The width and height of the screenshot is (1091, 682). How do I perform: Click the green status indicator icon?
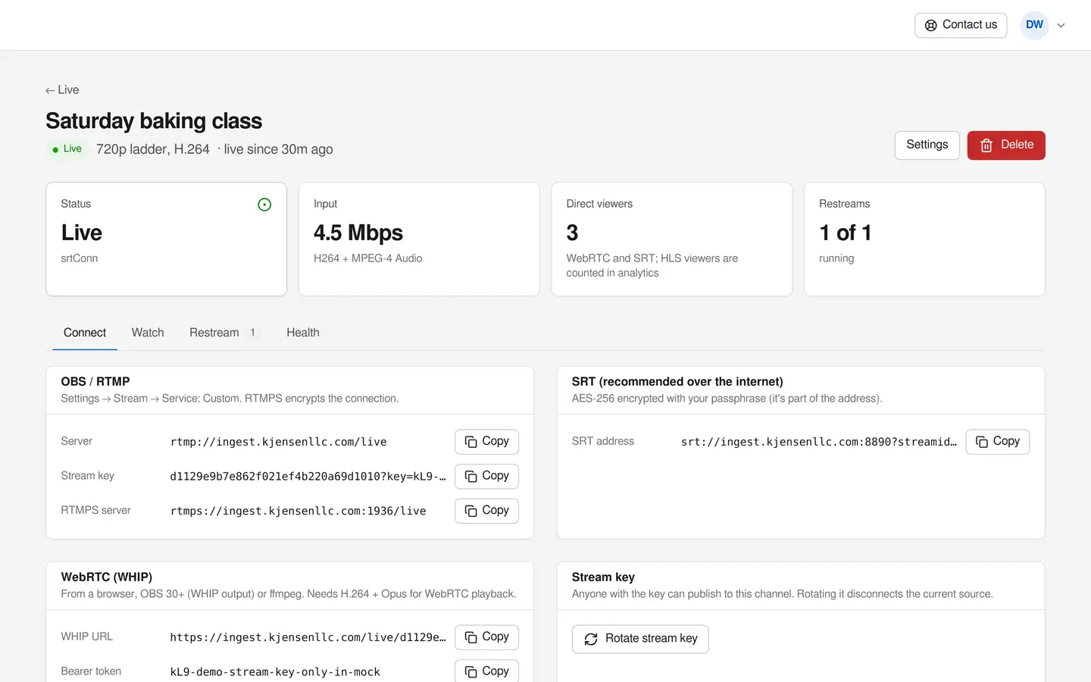(x=264, y=205)
